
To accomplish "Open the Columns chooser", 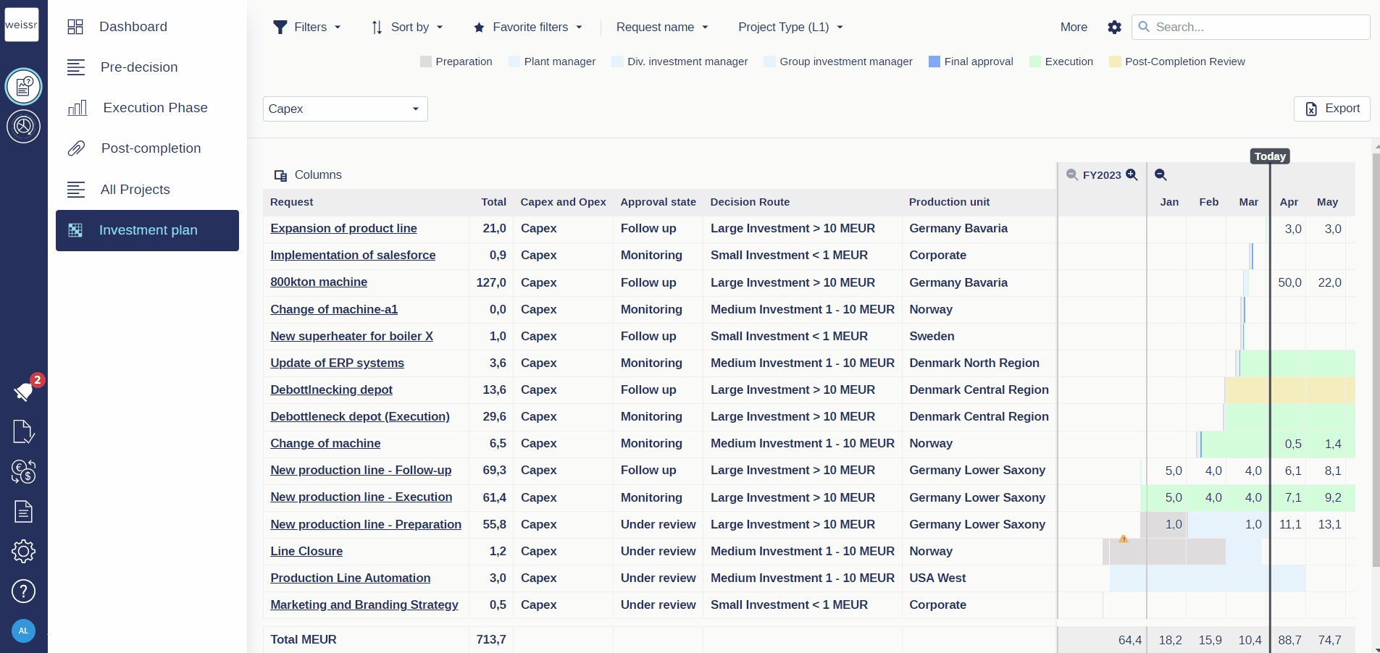I will 308,175.
